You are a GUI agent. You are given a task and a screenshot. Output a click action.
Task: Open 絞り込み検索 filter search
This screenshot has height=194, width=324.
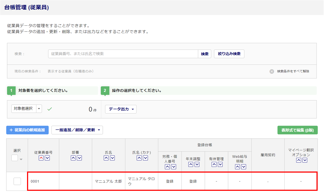(x=229, y=54)
